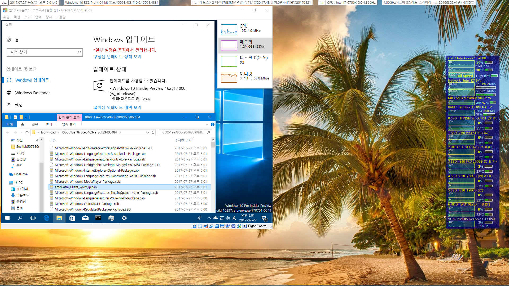Open the VirtualBox 머신 menu
The height and width of the screenshot is (286, 509).
[x=17, y=17]
